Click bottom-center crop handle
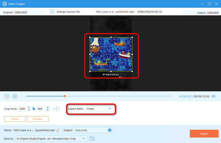 tap(111, 71)
